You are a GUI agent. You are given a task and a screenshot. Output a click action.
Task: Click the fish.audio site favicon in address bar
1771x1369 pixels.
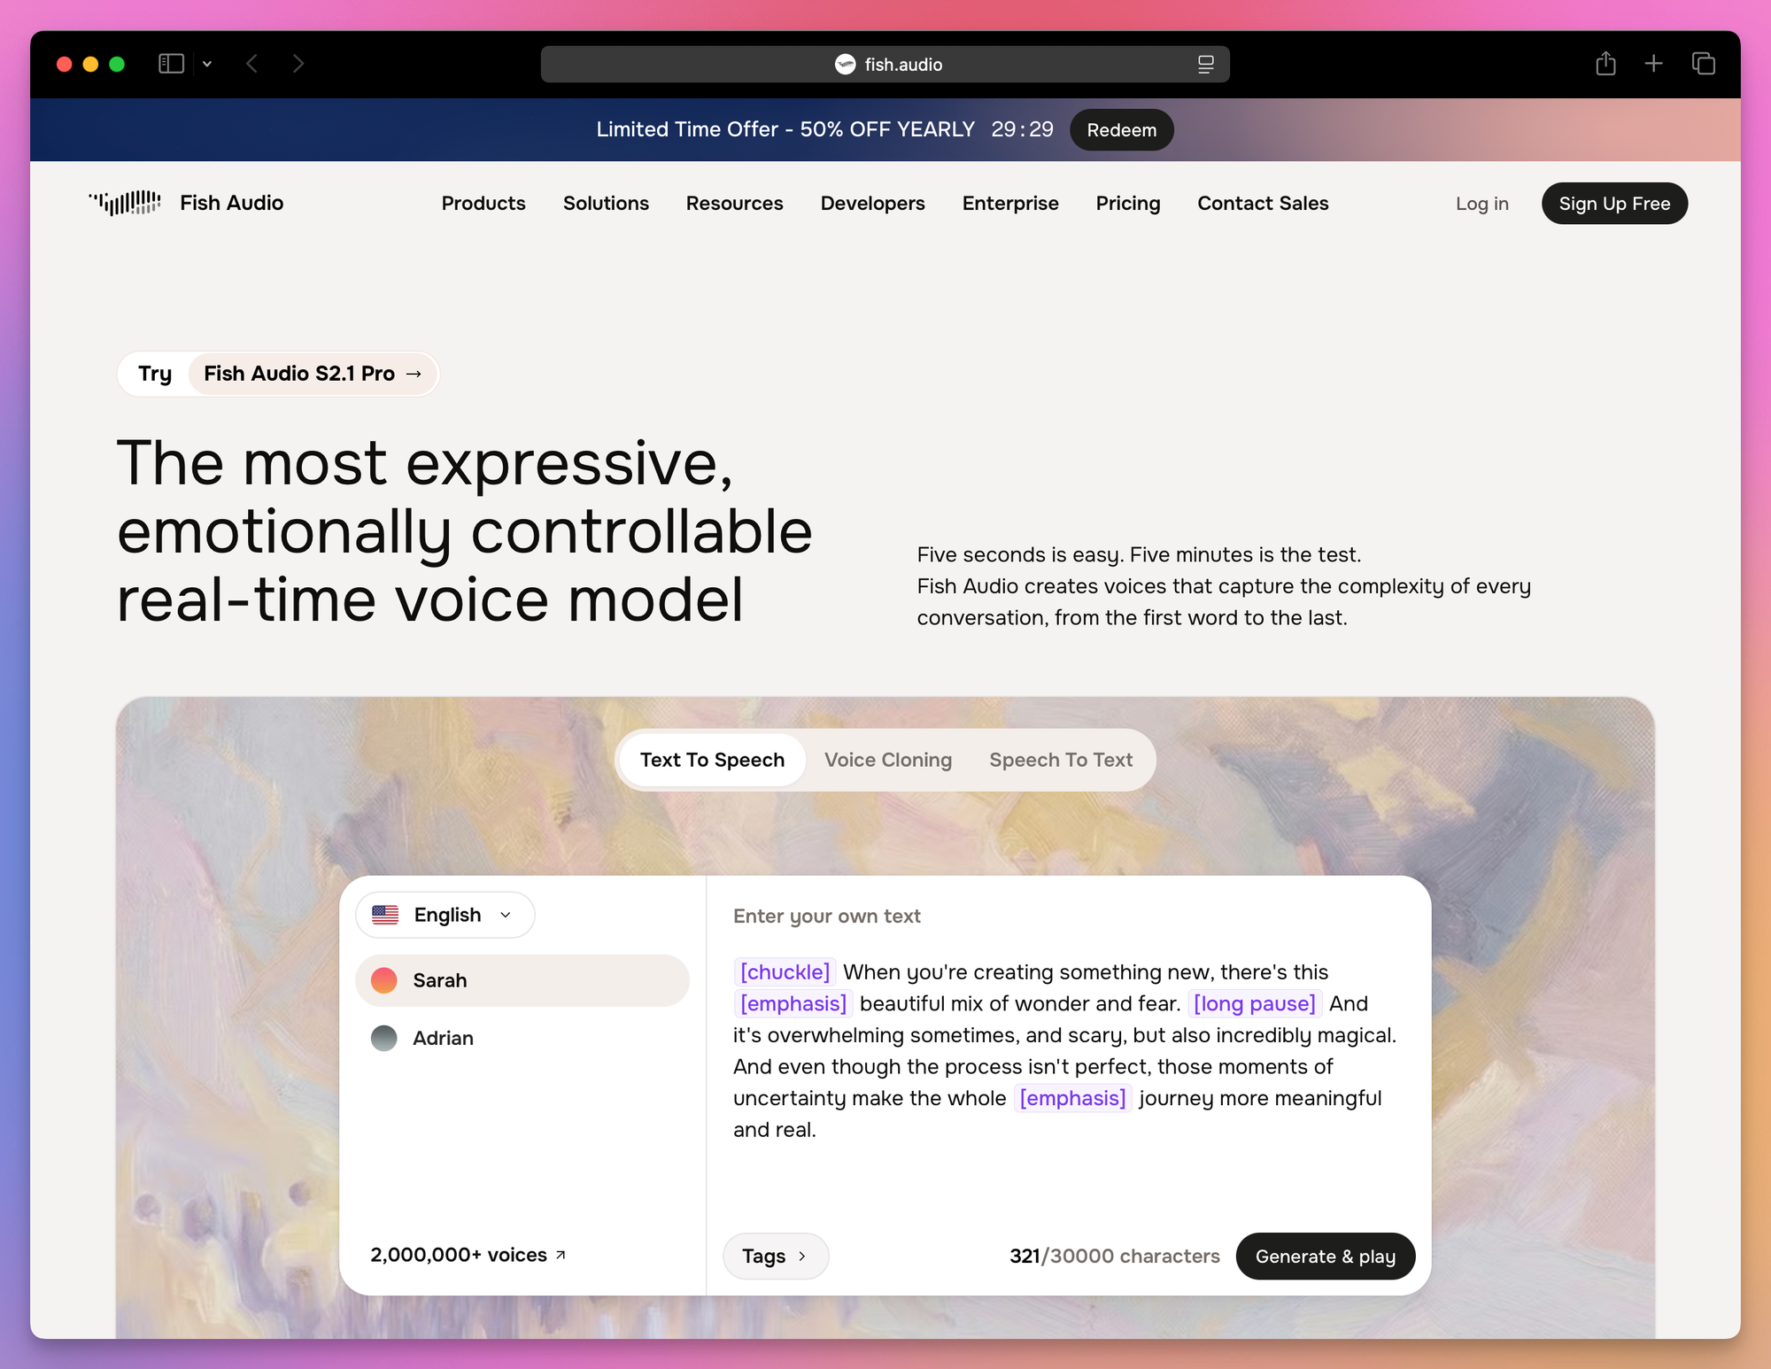tap(845, 64)
